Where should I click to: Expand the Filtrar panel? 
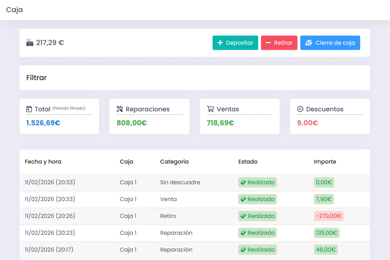[37, 78]
